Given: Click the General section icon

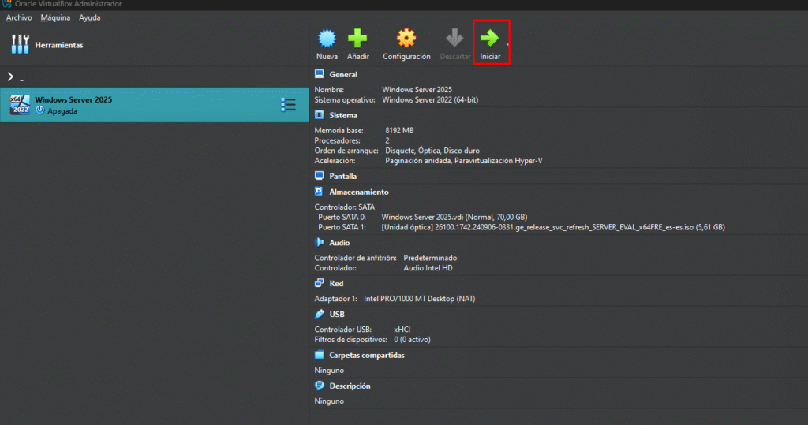Looking at the screenshot, I should (319, 74).
